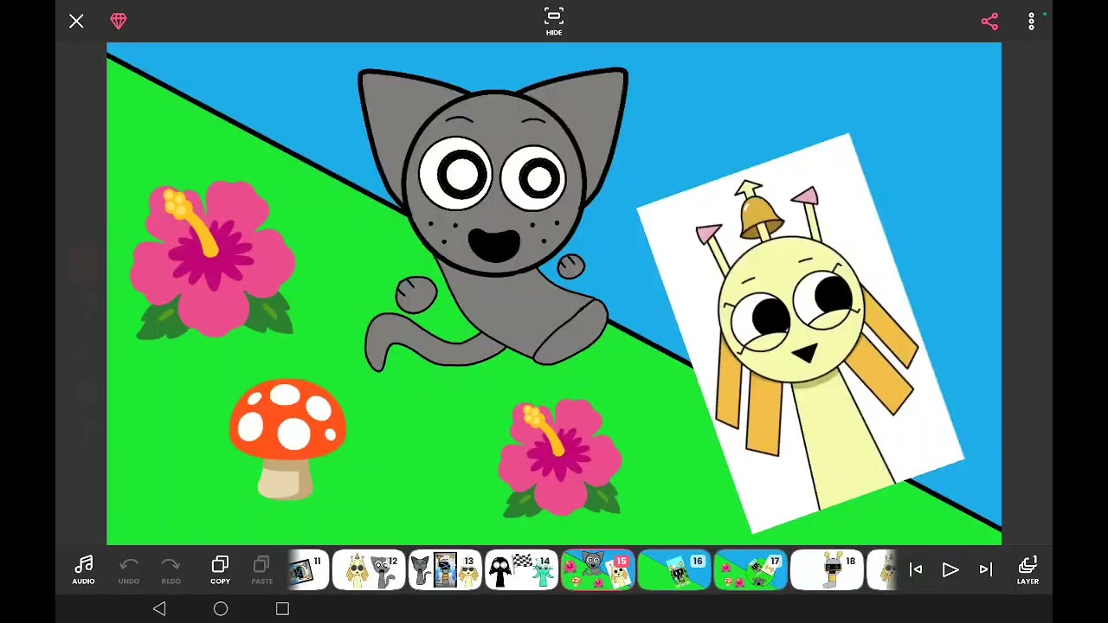The height and width of the screenshot is (623, 1108).
Task: Play the animation
Action: (x=950, y=569)
